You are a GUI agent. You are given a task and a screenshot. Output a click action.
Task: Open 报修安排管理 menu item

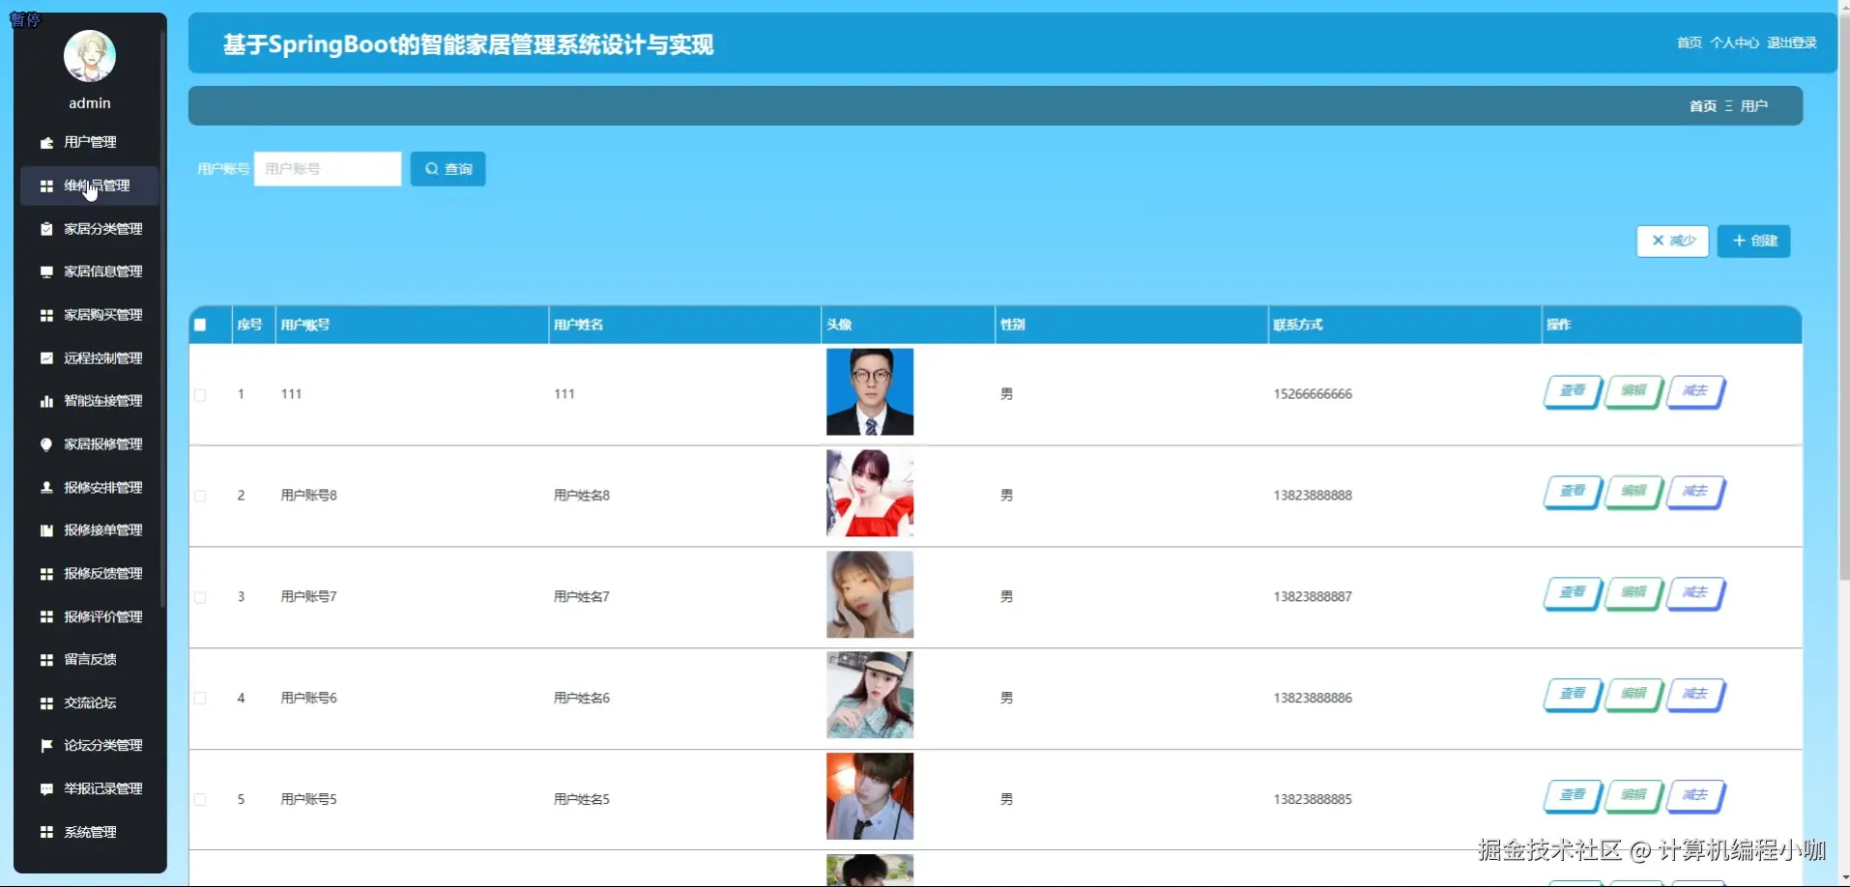[90, 487]
